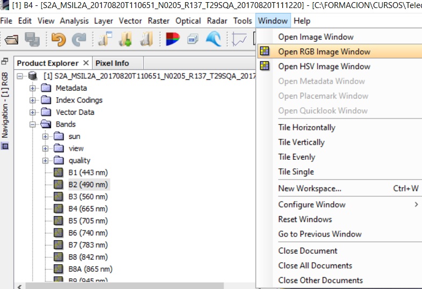422x289 pixels.
Task: Expand the quality folder
Action: click(x=46, y=161)
